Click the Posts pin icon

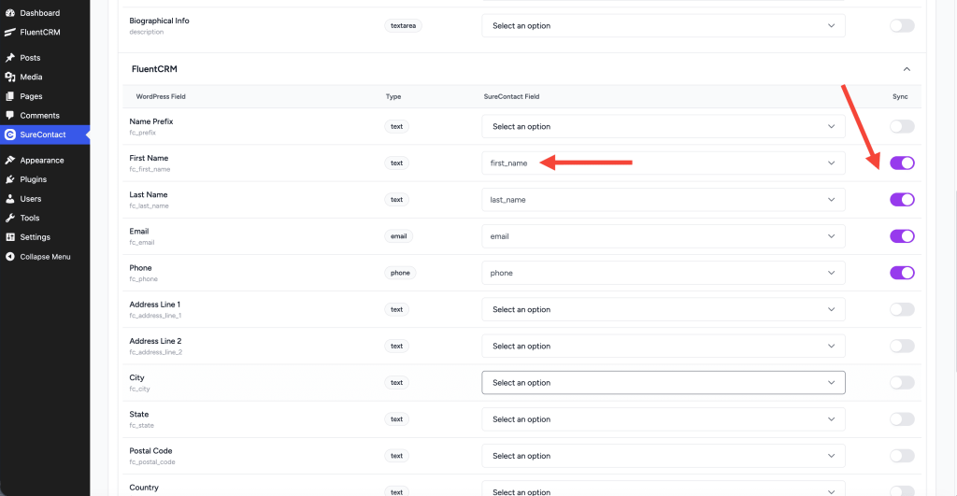coord(10,58)
